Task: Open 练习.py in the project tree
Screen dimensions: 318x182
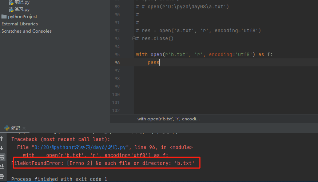Action: coord(22,9)
